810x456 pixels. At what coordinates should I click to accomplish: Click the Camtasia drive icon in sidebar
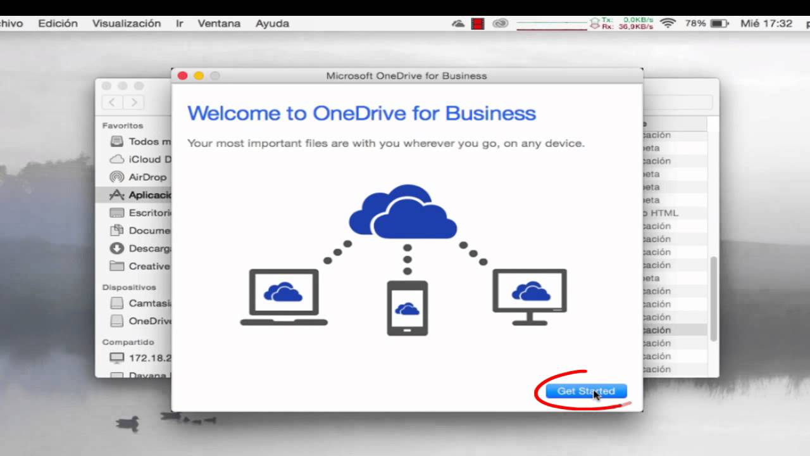click(x=116, y=303)
